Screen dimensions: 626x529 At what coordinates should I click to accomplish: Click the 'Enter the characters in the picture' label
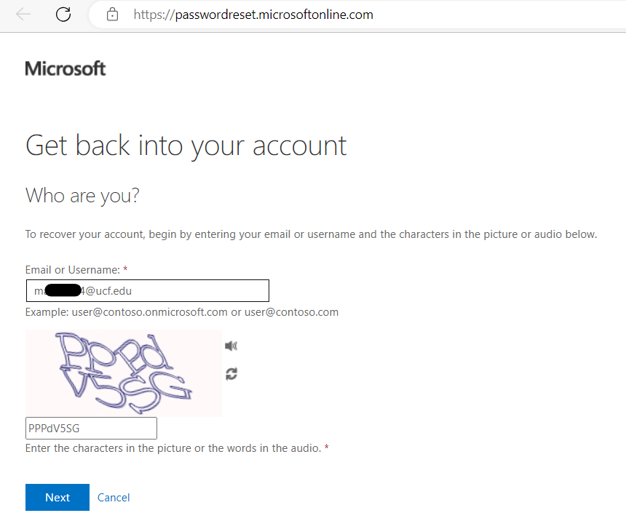click(173, 448)
